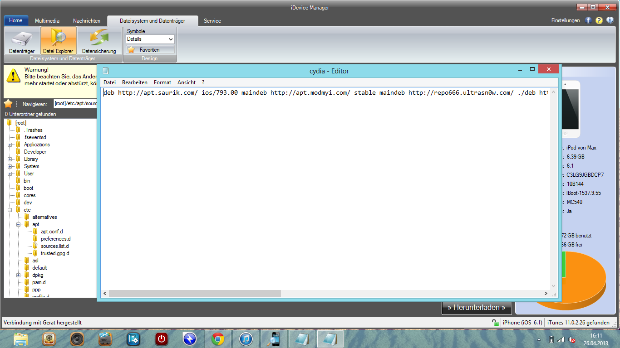This screenshot has height=348, width=620.
Task: Open the Symbole Details dropdown
Action: click(x=150, y=39)
